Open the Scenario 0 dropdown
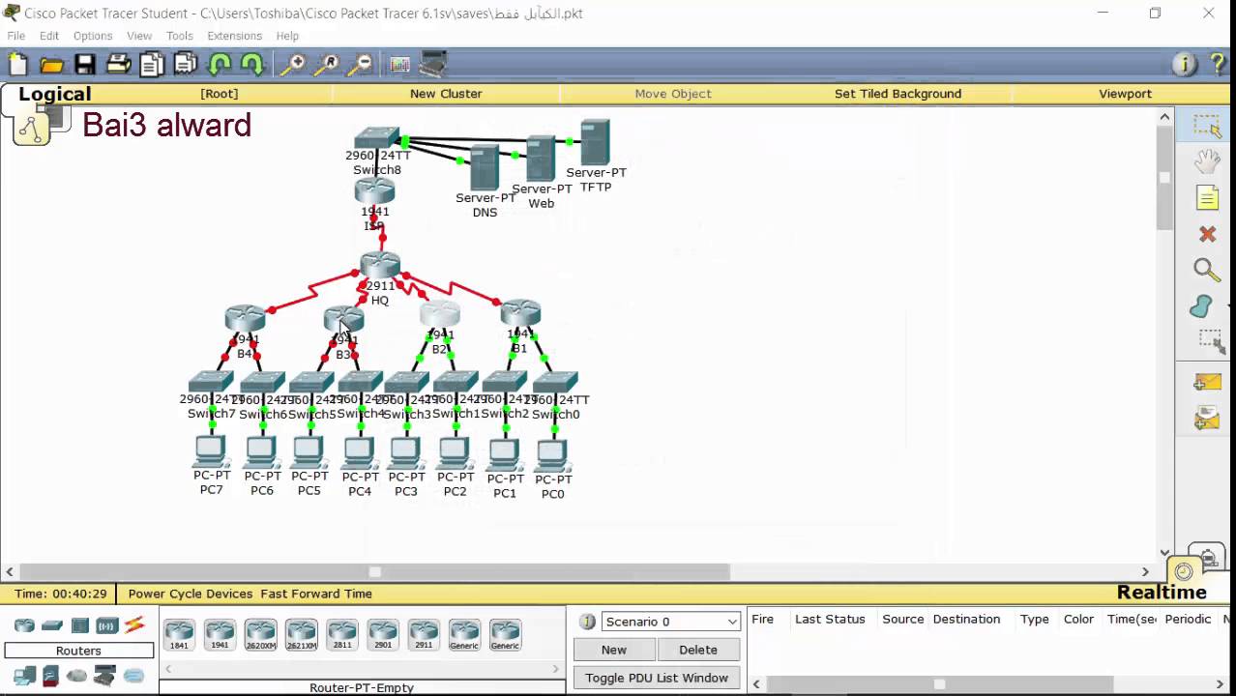The image size is (1236, 696). click(670, 622)
